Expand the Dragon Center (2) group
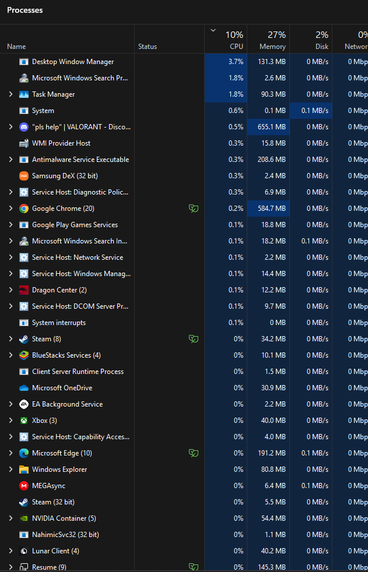Screen dimensions: 368x572 point(10,290)
